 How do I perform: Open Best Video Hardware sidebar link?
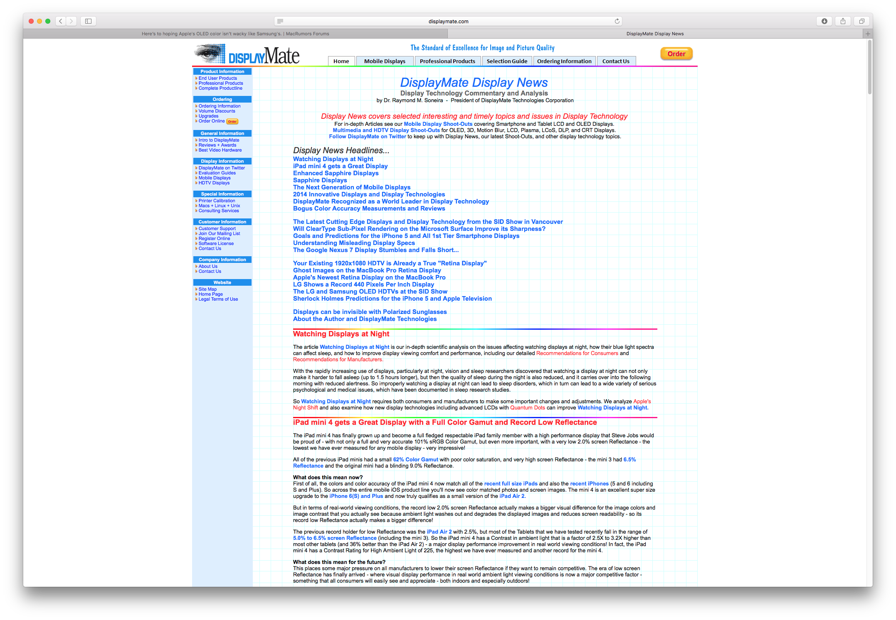click(x=220, y=150)
